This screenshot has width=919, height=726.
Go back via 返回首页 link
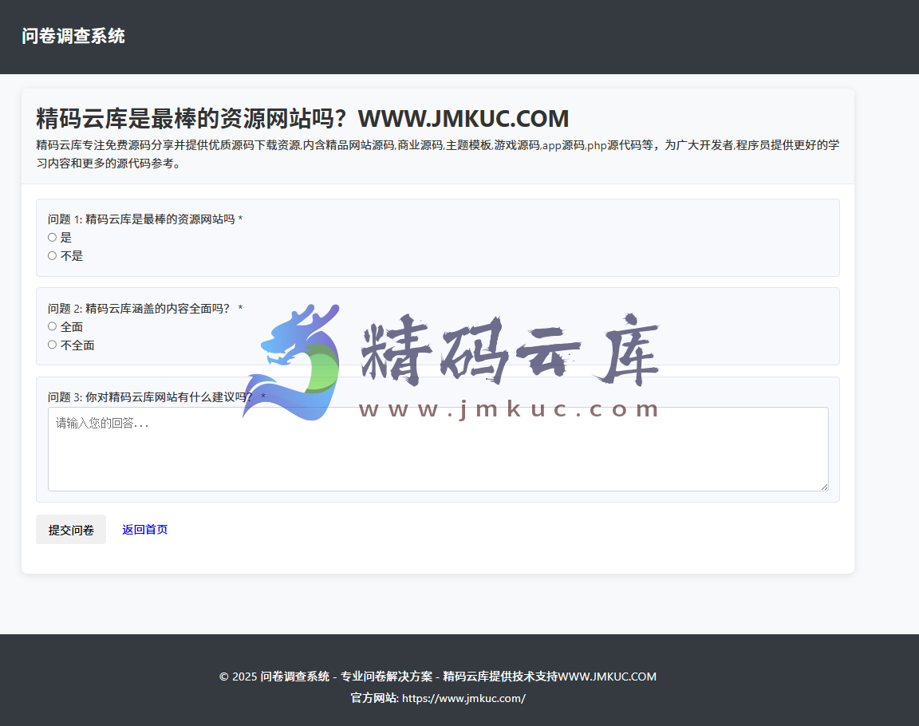[x=144, y=530]
